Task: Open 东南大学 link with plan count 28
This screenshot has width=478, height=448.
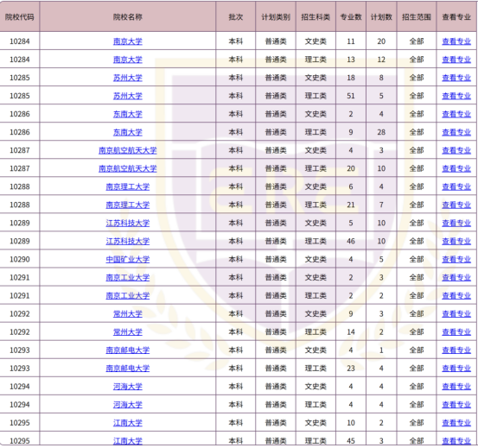Action: [x=127, y=132]
